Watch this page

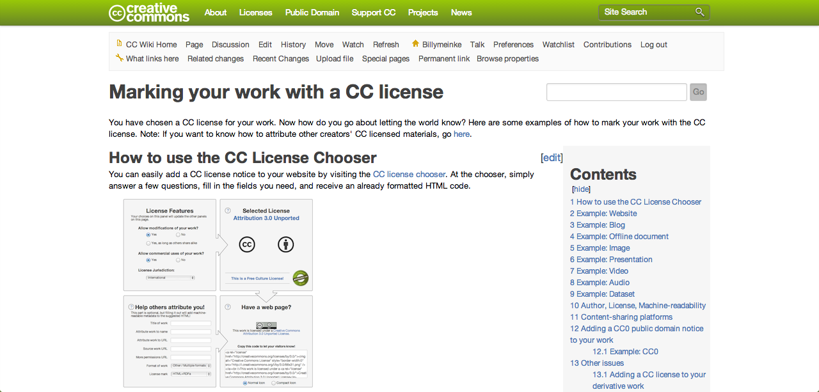pyautogui.click(x=353, y=45)
